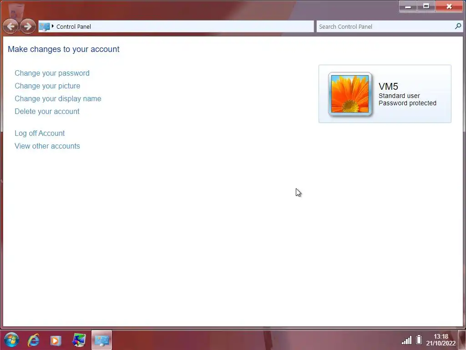Viewport: 466px width, 350px height.
Task: Open Windows Media Player from taskbar
Action: tap(56, 340)
